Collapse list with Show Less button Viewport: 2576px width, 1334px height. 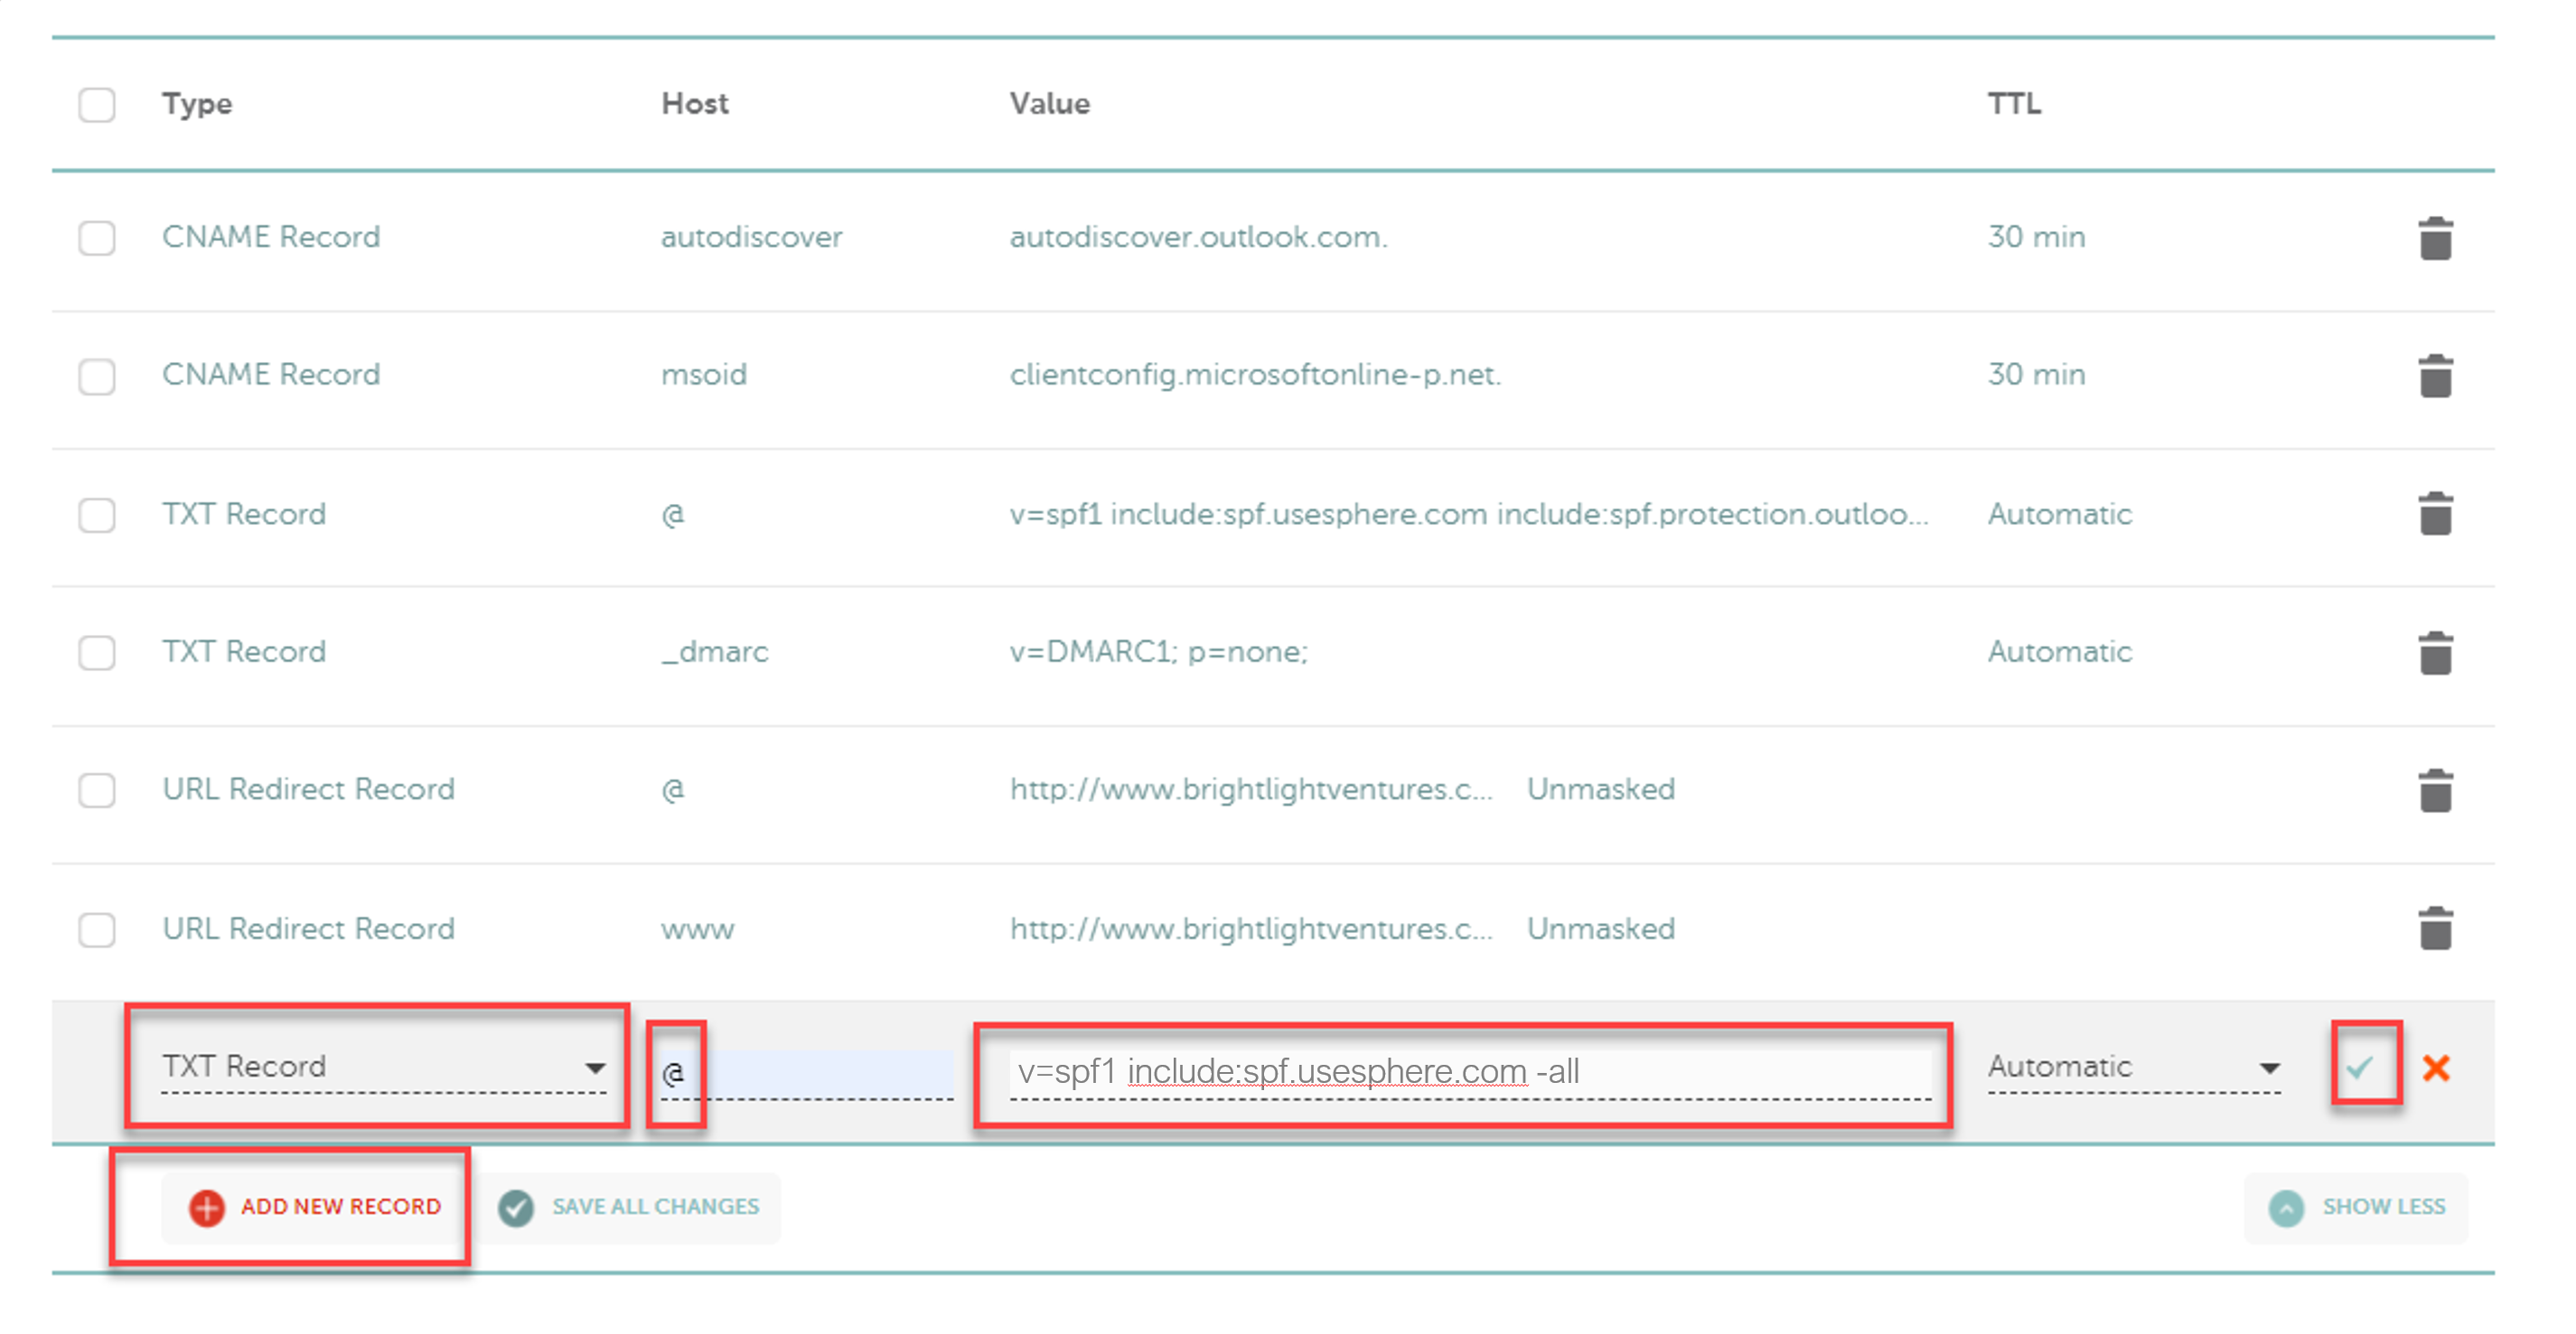click(x=2356, y=1207)
